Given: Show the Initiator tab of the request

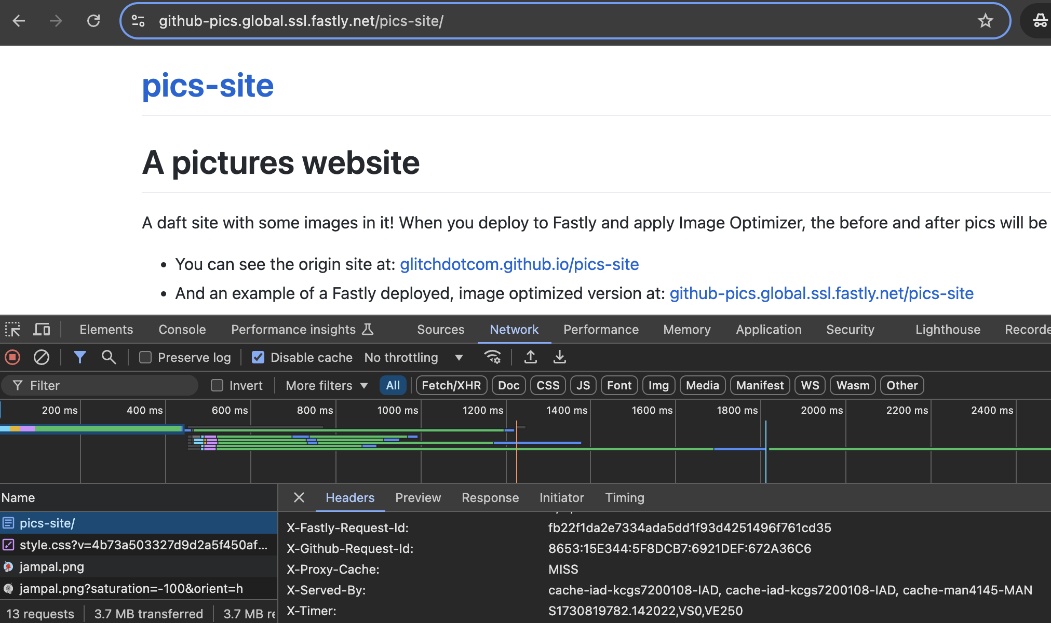Looking at the screenshot, I should click(x=561, y=497).
